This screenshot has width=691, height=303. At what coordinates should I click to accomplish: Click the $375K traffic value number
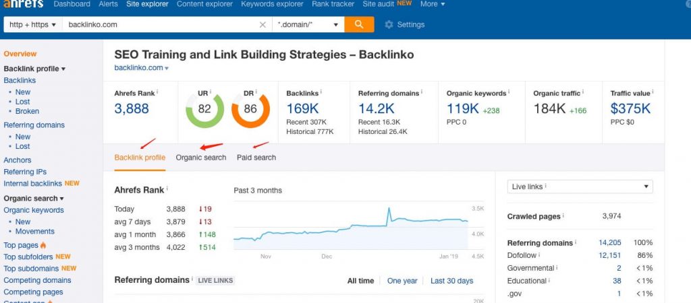pyautogui.click(x=630, y=108)
